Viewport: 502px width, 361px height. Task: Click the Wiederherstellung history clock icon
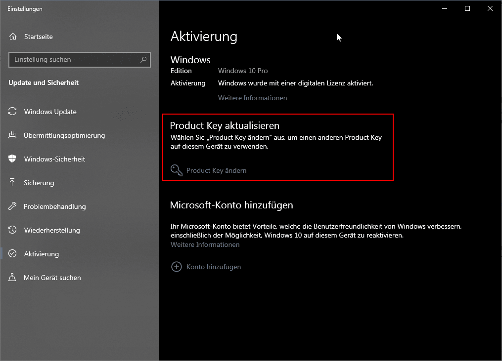(x=12, y=230)
